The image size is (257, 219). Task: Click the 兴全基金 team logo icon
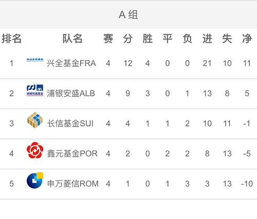[x=35, y=60]
